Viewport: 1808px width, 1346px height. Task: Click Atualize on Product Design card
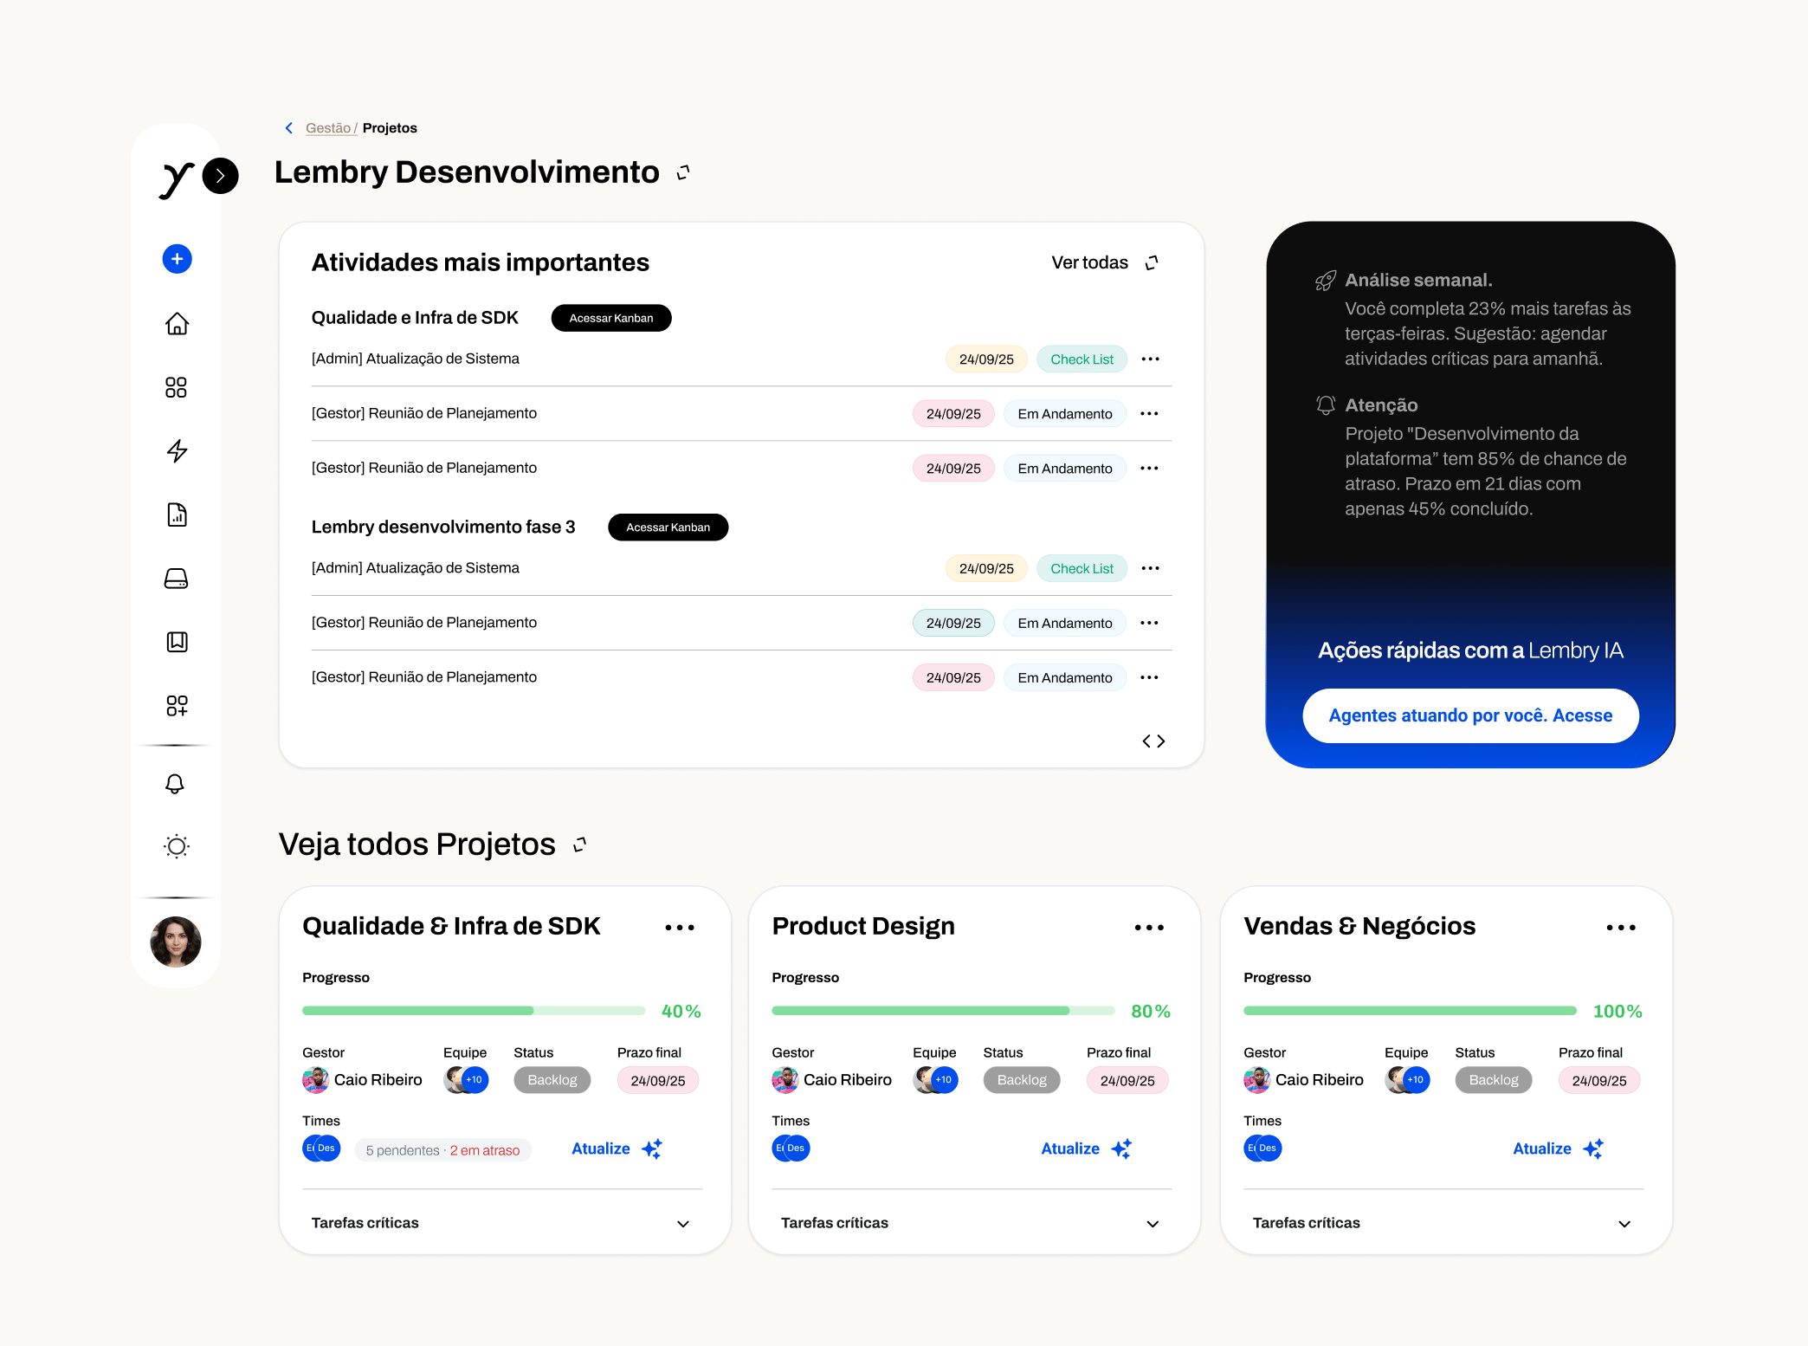coord(1086,1149)
